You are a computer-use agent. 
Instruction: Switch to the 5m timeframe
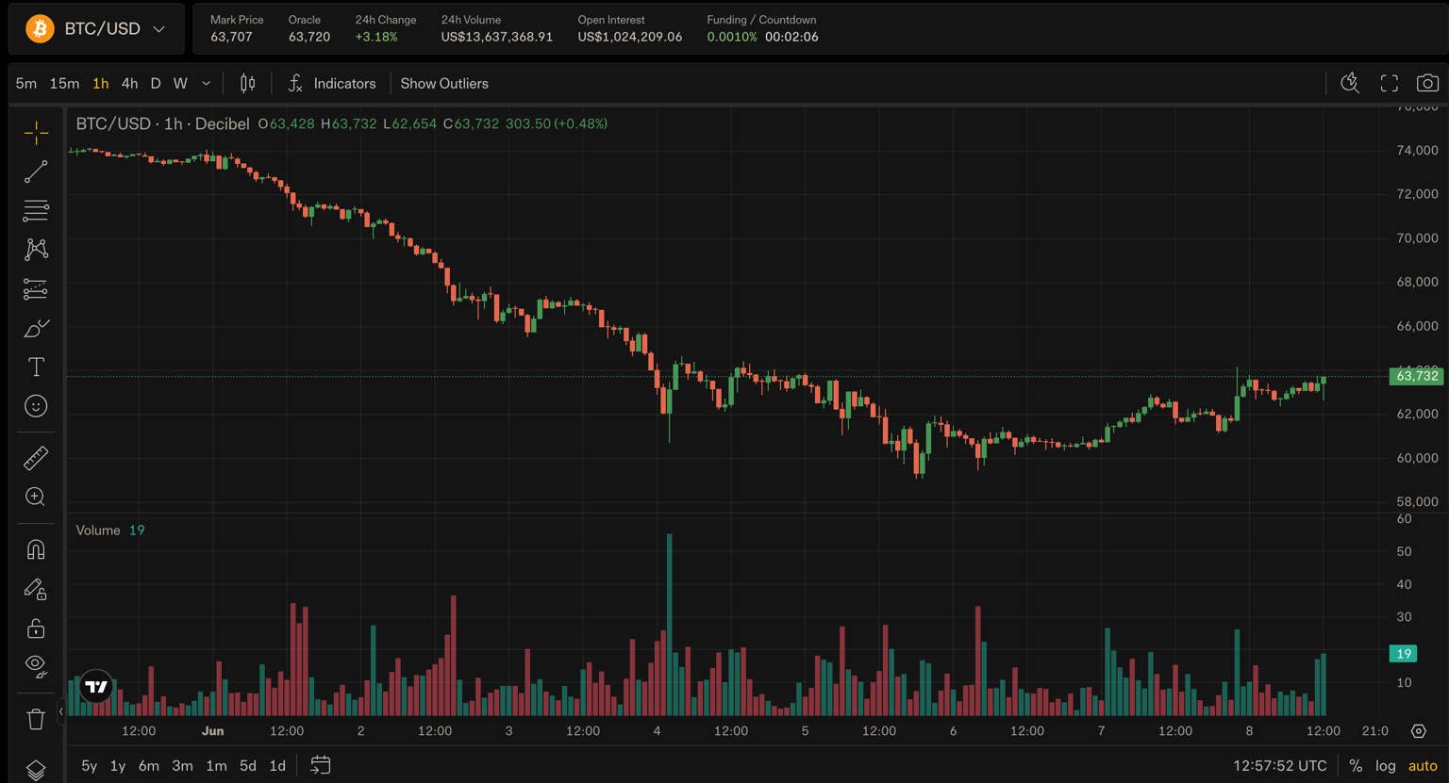26,83
